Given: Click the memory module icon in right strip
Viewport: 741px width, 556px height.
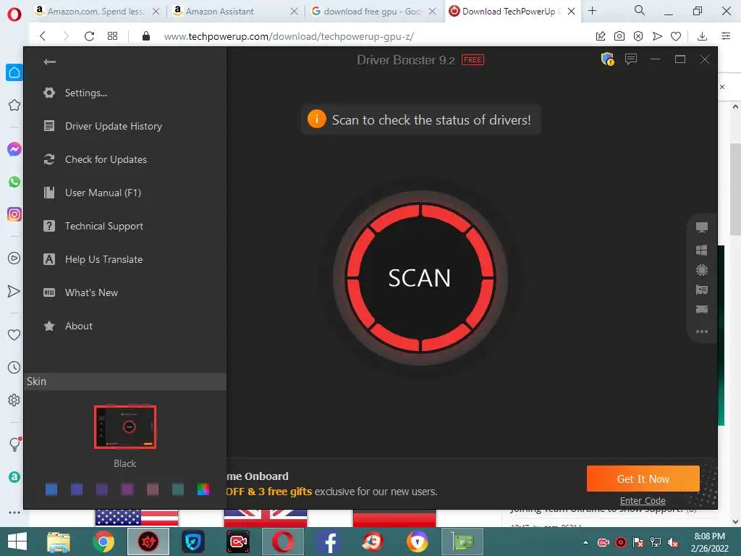Looking at the screenshot, I should pyautogui.click(x=702, y=310).
